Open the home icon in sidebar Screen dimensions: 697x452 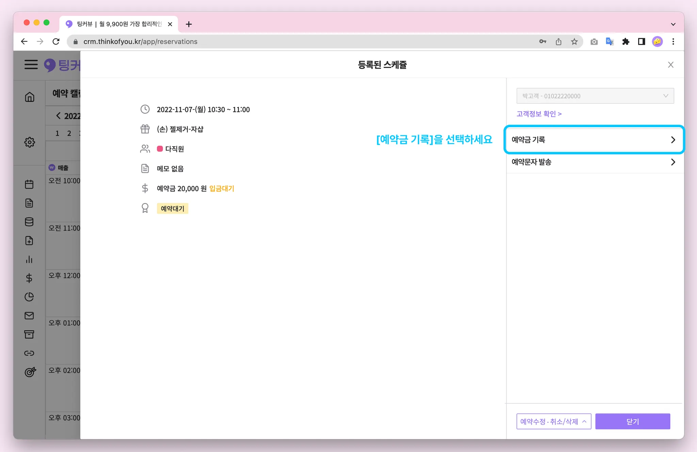pyautogui.click(x=30, y=97)
